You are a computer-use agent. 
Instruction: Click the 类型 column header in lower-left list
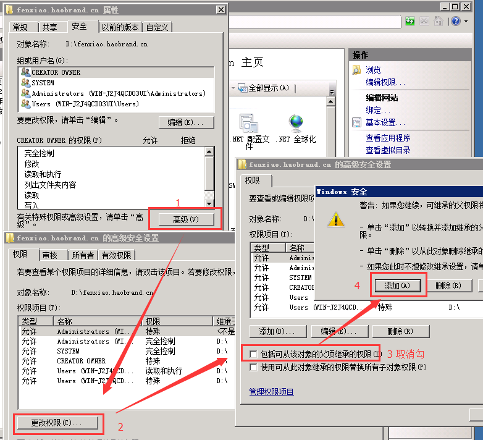[x=36, y=321]
